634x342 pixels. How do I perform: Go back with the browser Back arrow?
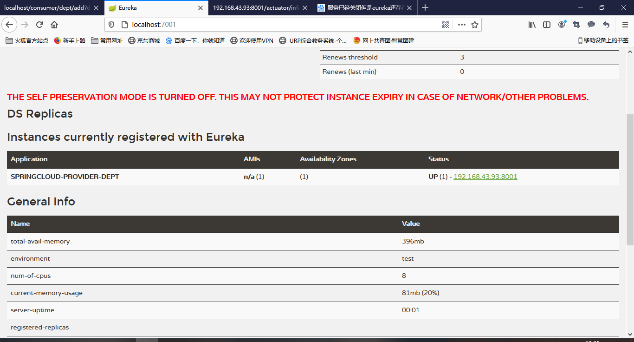(x=10, y=25)
